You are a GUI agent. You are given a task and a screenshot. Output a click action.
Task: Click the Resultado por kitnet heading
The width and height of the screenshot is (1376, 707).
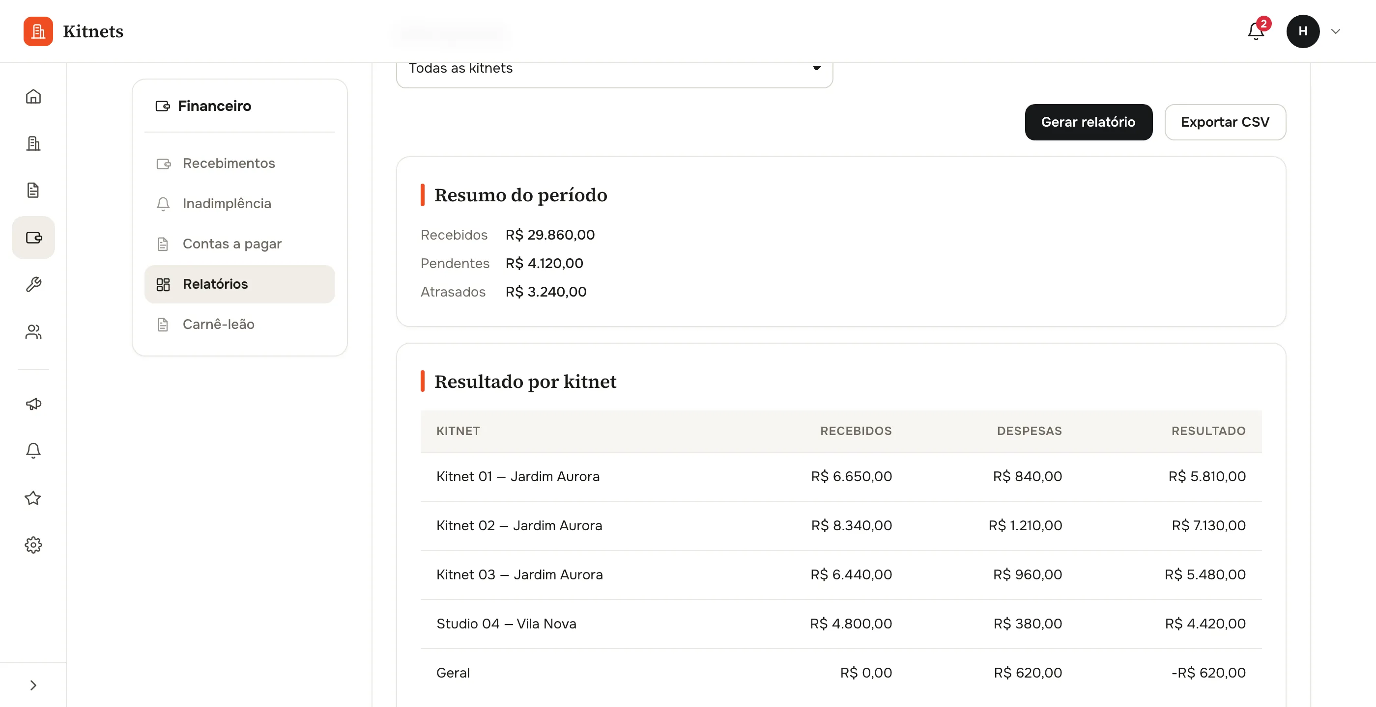525,381
